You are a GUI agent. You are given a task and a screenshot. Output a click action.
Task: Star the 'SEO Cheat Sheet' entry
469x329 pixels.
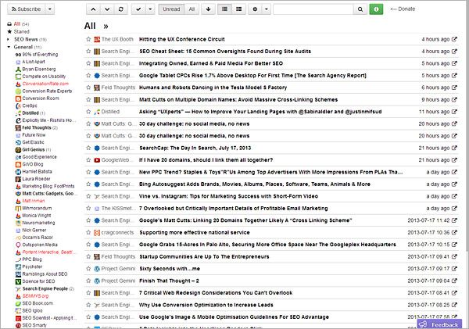(88, 51)
